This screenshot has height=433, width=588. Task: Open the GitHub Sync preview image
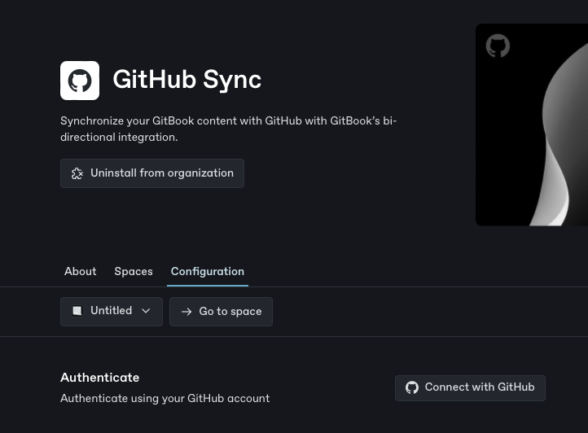532,125
